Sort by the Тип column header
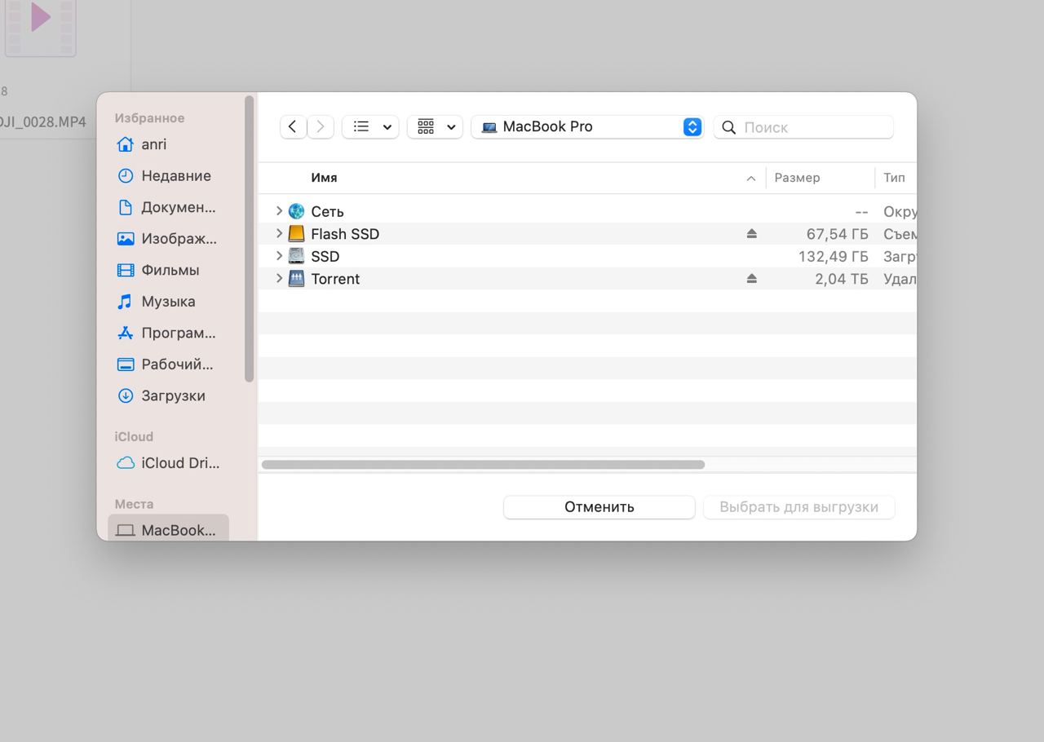1044x742 pixels. pyautogui.click(x=895, y=178)
